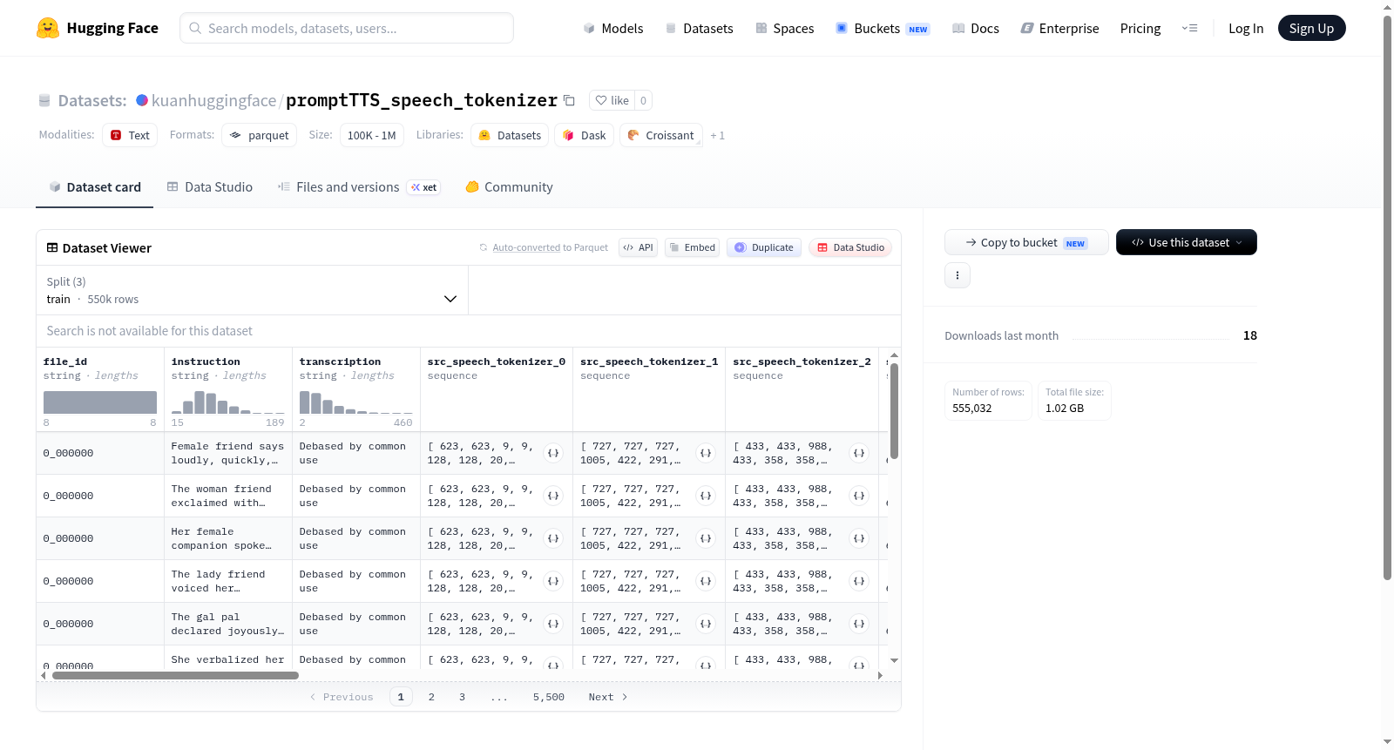Click the API button in Dataset Viewer

(638, 247)
